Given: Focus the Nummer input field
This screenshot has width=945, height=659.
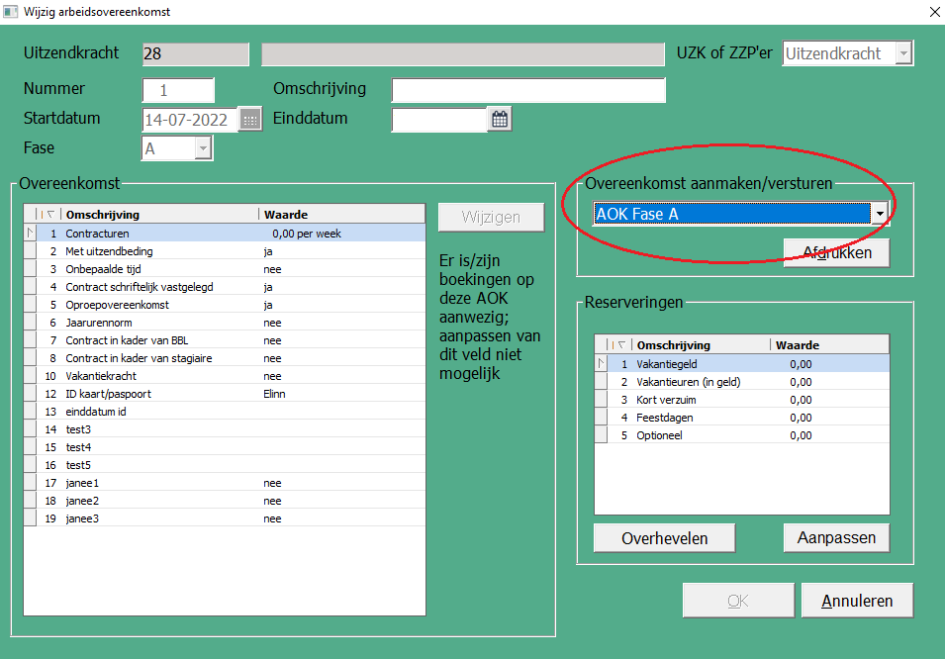Looking at the screenshot, I should [178, 90].
